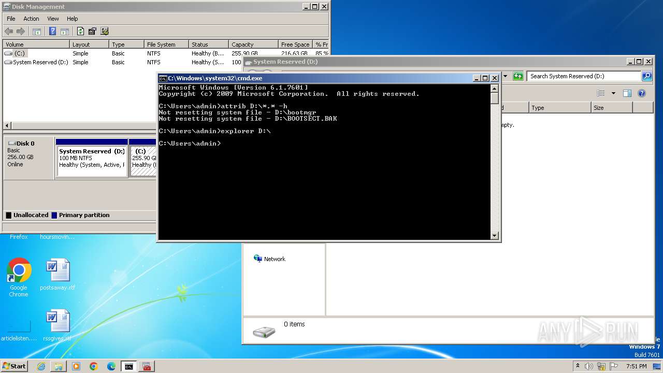Click cmd.exe title bar system icon

click(163, 78)
